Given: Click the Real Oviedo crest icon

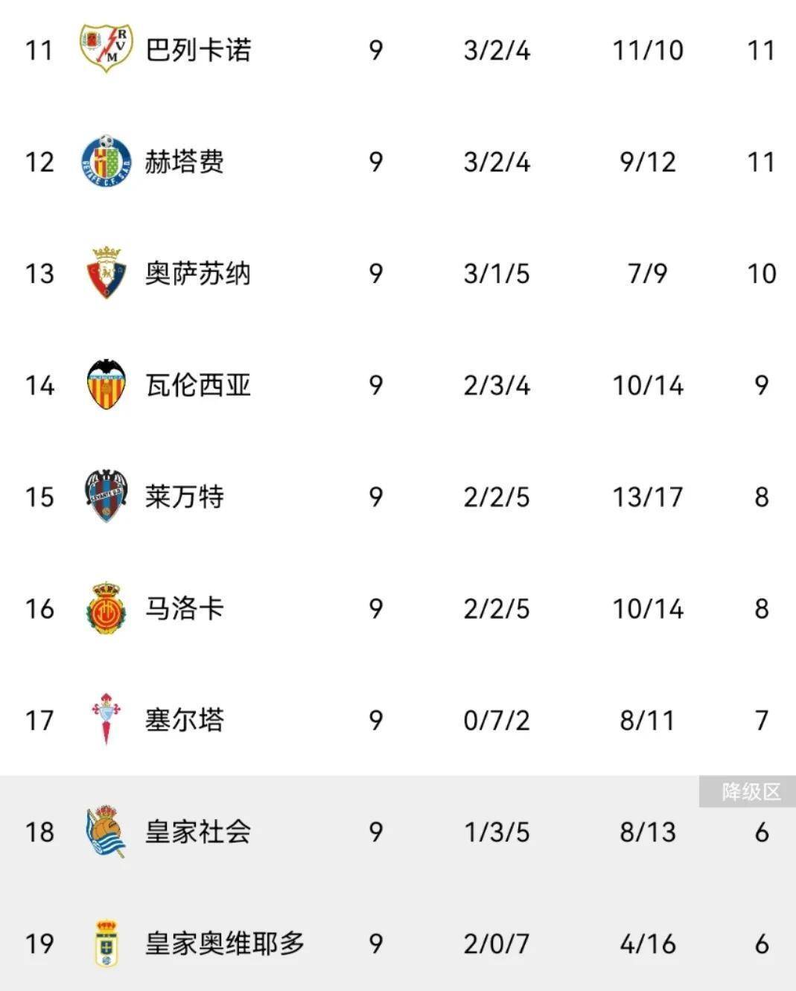Looking at the screenshot, I should (x=106, y=943).
